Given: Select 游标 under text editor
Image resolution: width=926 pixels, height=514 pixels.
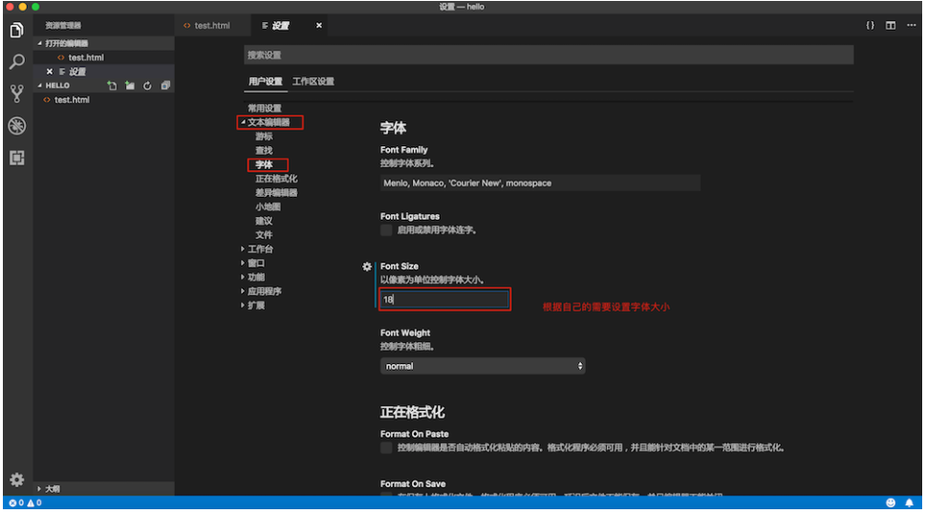Looking at the screenshot, I should click(x=264, y=137).
